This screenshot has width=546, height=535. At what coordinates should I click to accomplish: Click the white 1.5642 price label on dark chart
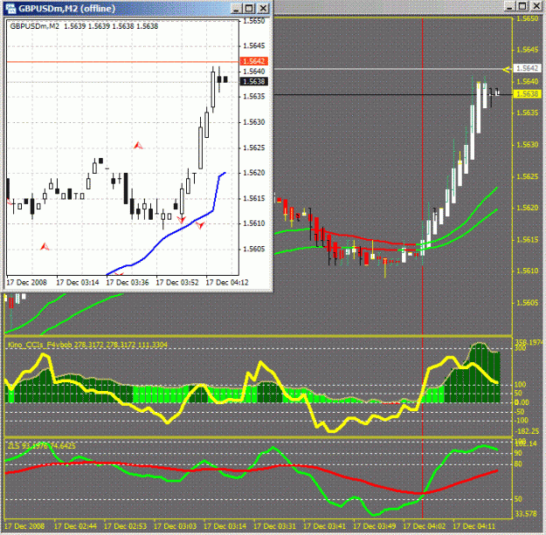pyautogui.click(x=528, y=68)
